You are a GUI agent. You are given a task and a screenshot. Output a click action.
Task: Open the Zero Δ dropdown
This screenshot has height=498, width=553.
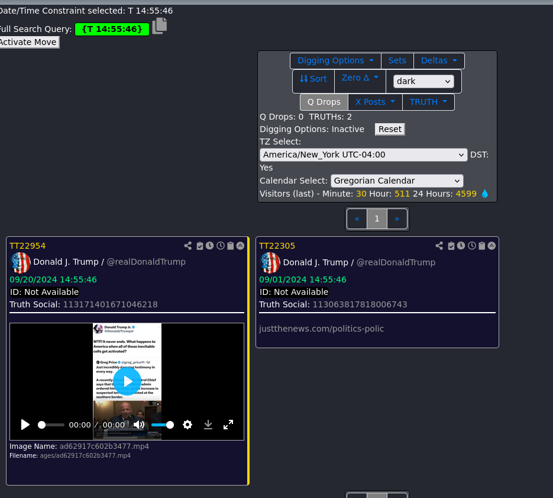click(360, 78)
